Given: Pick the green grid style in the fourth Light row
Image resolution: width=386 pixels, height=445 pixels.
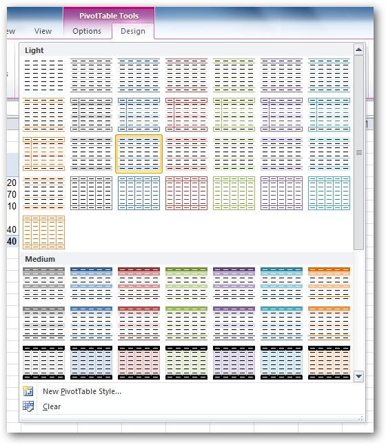Looking at the screenshot, I should click(234, 194).
